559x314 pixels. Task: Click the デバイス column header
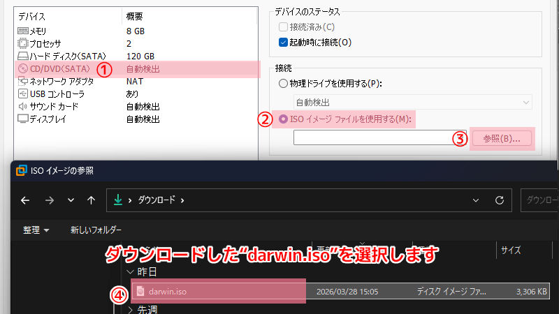coord(31,16)
